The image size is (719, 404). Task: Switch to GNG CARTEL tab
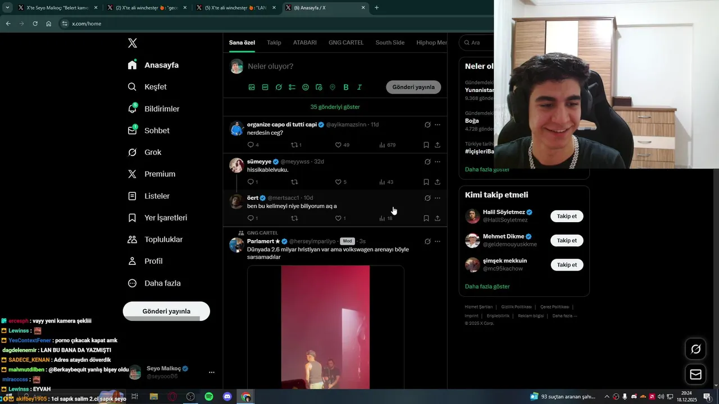[346, 43]
